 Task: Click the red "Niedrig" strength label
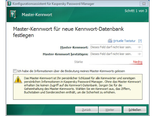tap(138, 62)
